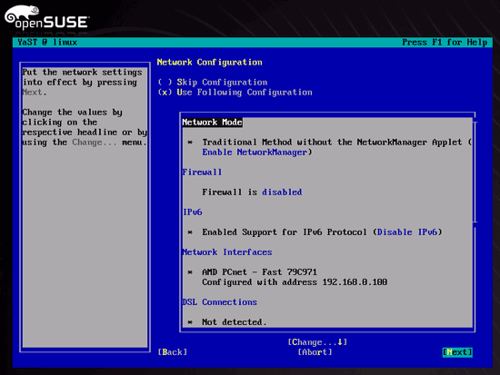Viewport: 500px width, 375px height.
Task: Click the Next button
Action: 457,352
